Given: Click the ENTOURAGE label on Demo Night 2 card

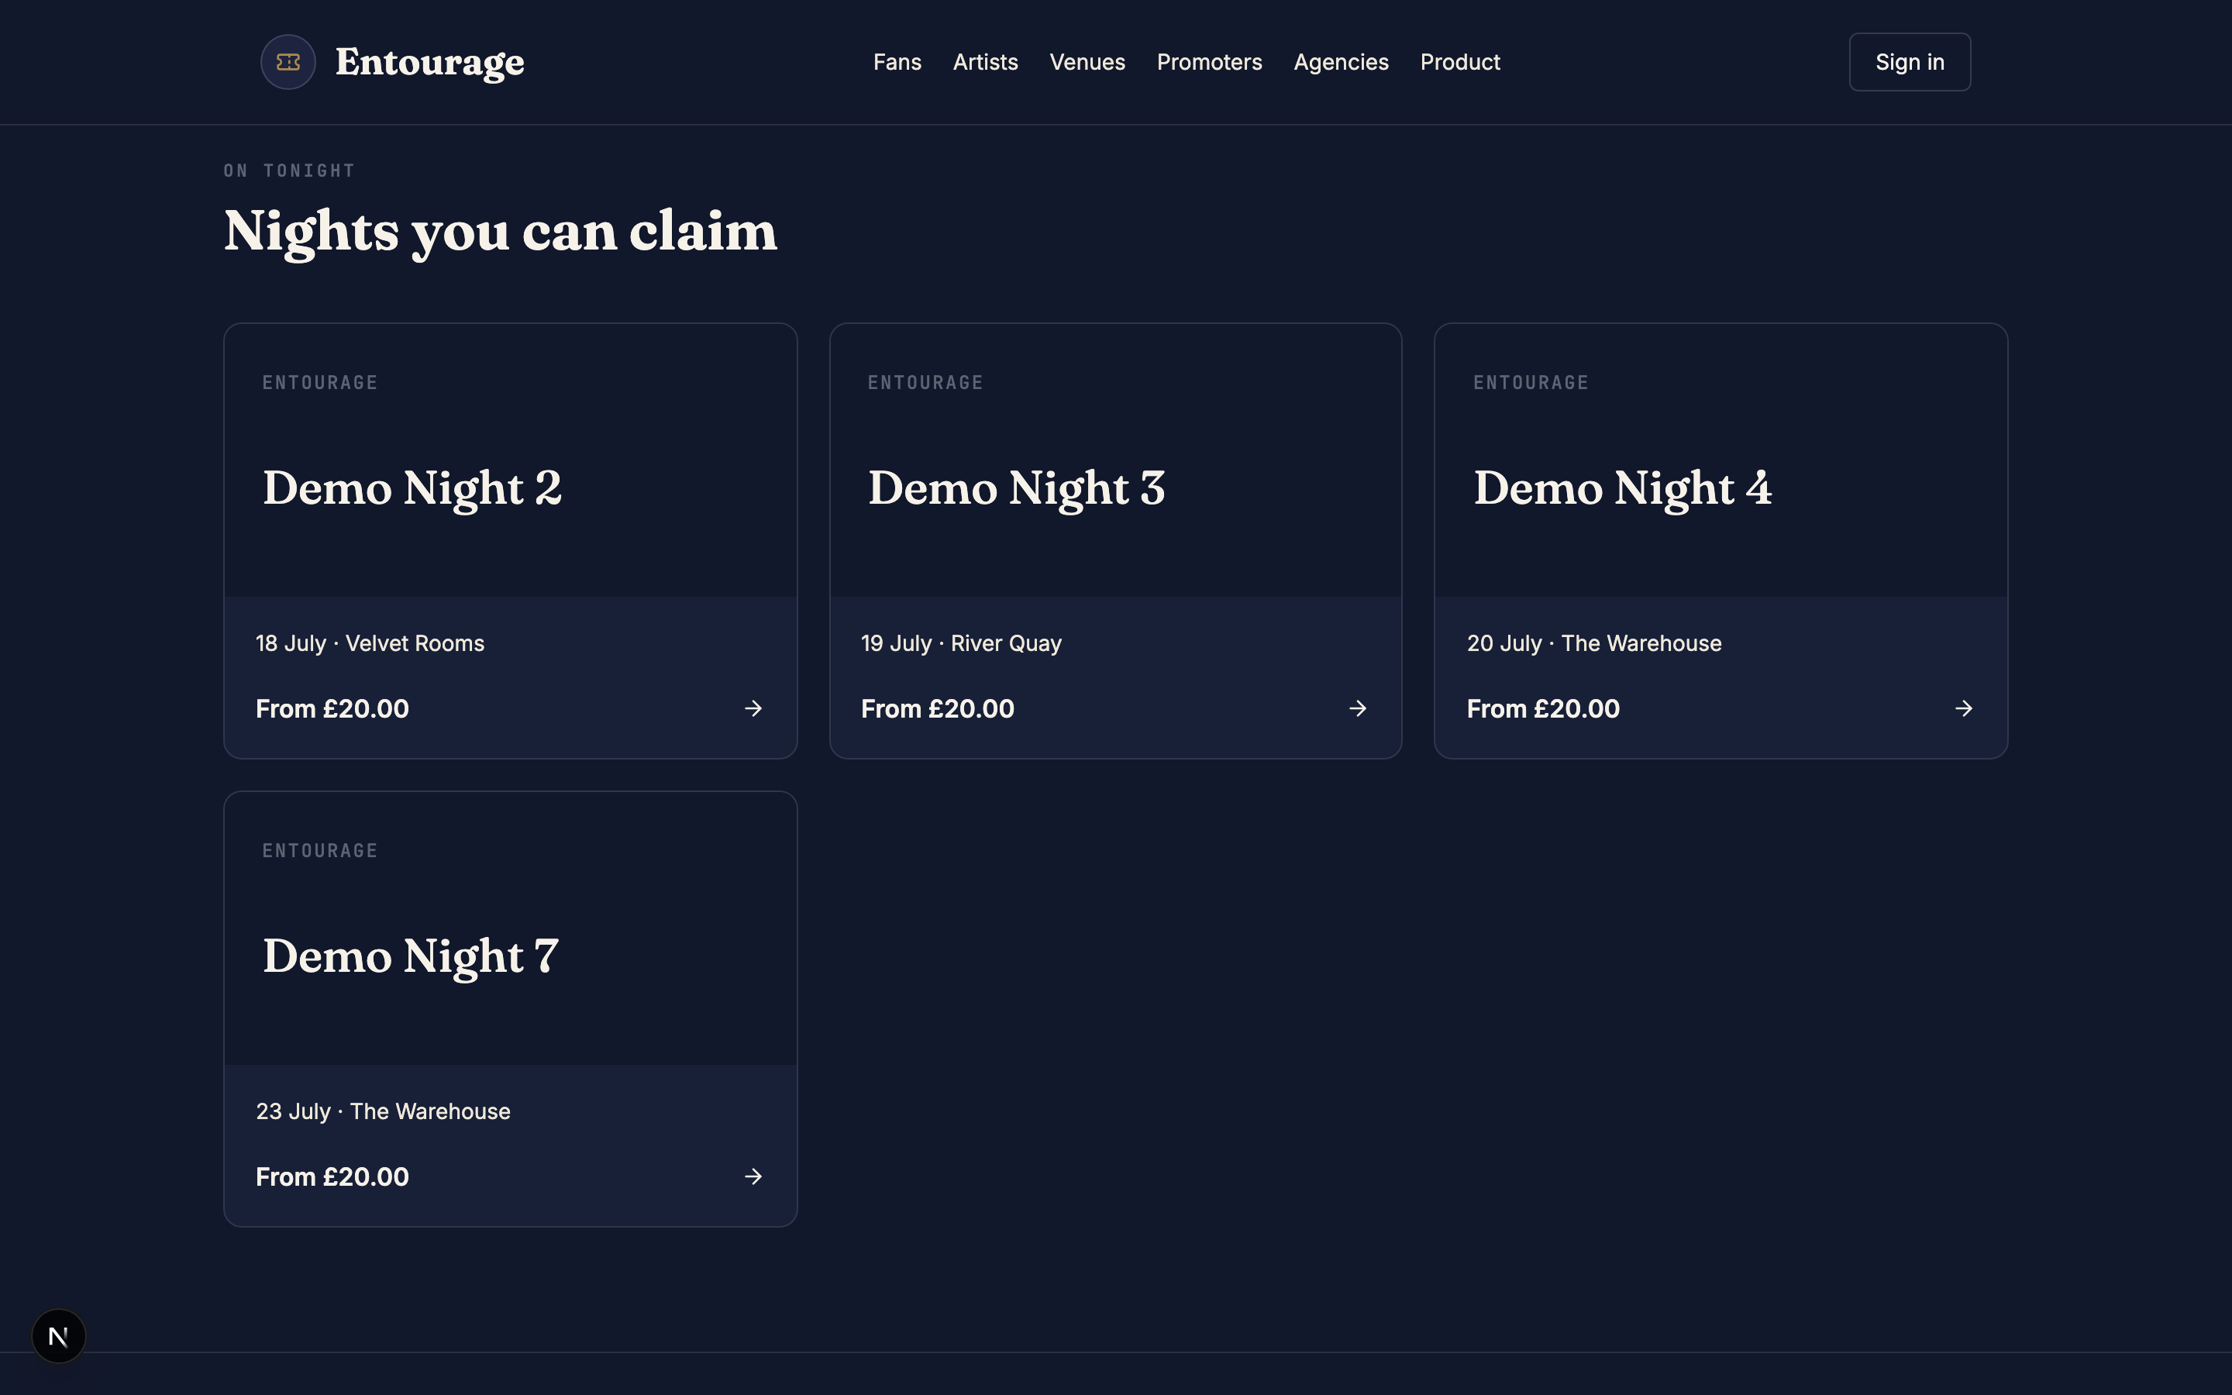Looking at the screenshot, I should click(320, 383).
